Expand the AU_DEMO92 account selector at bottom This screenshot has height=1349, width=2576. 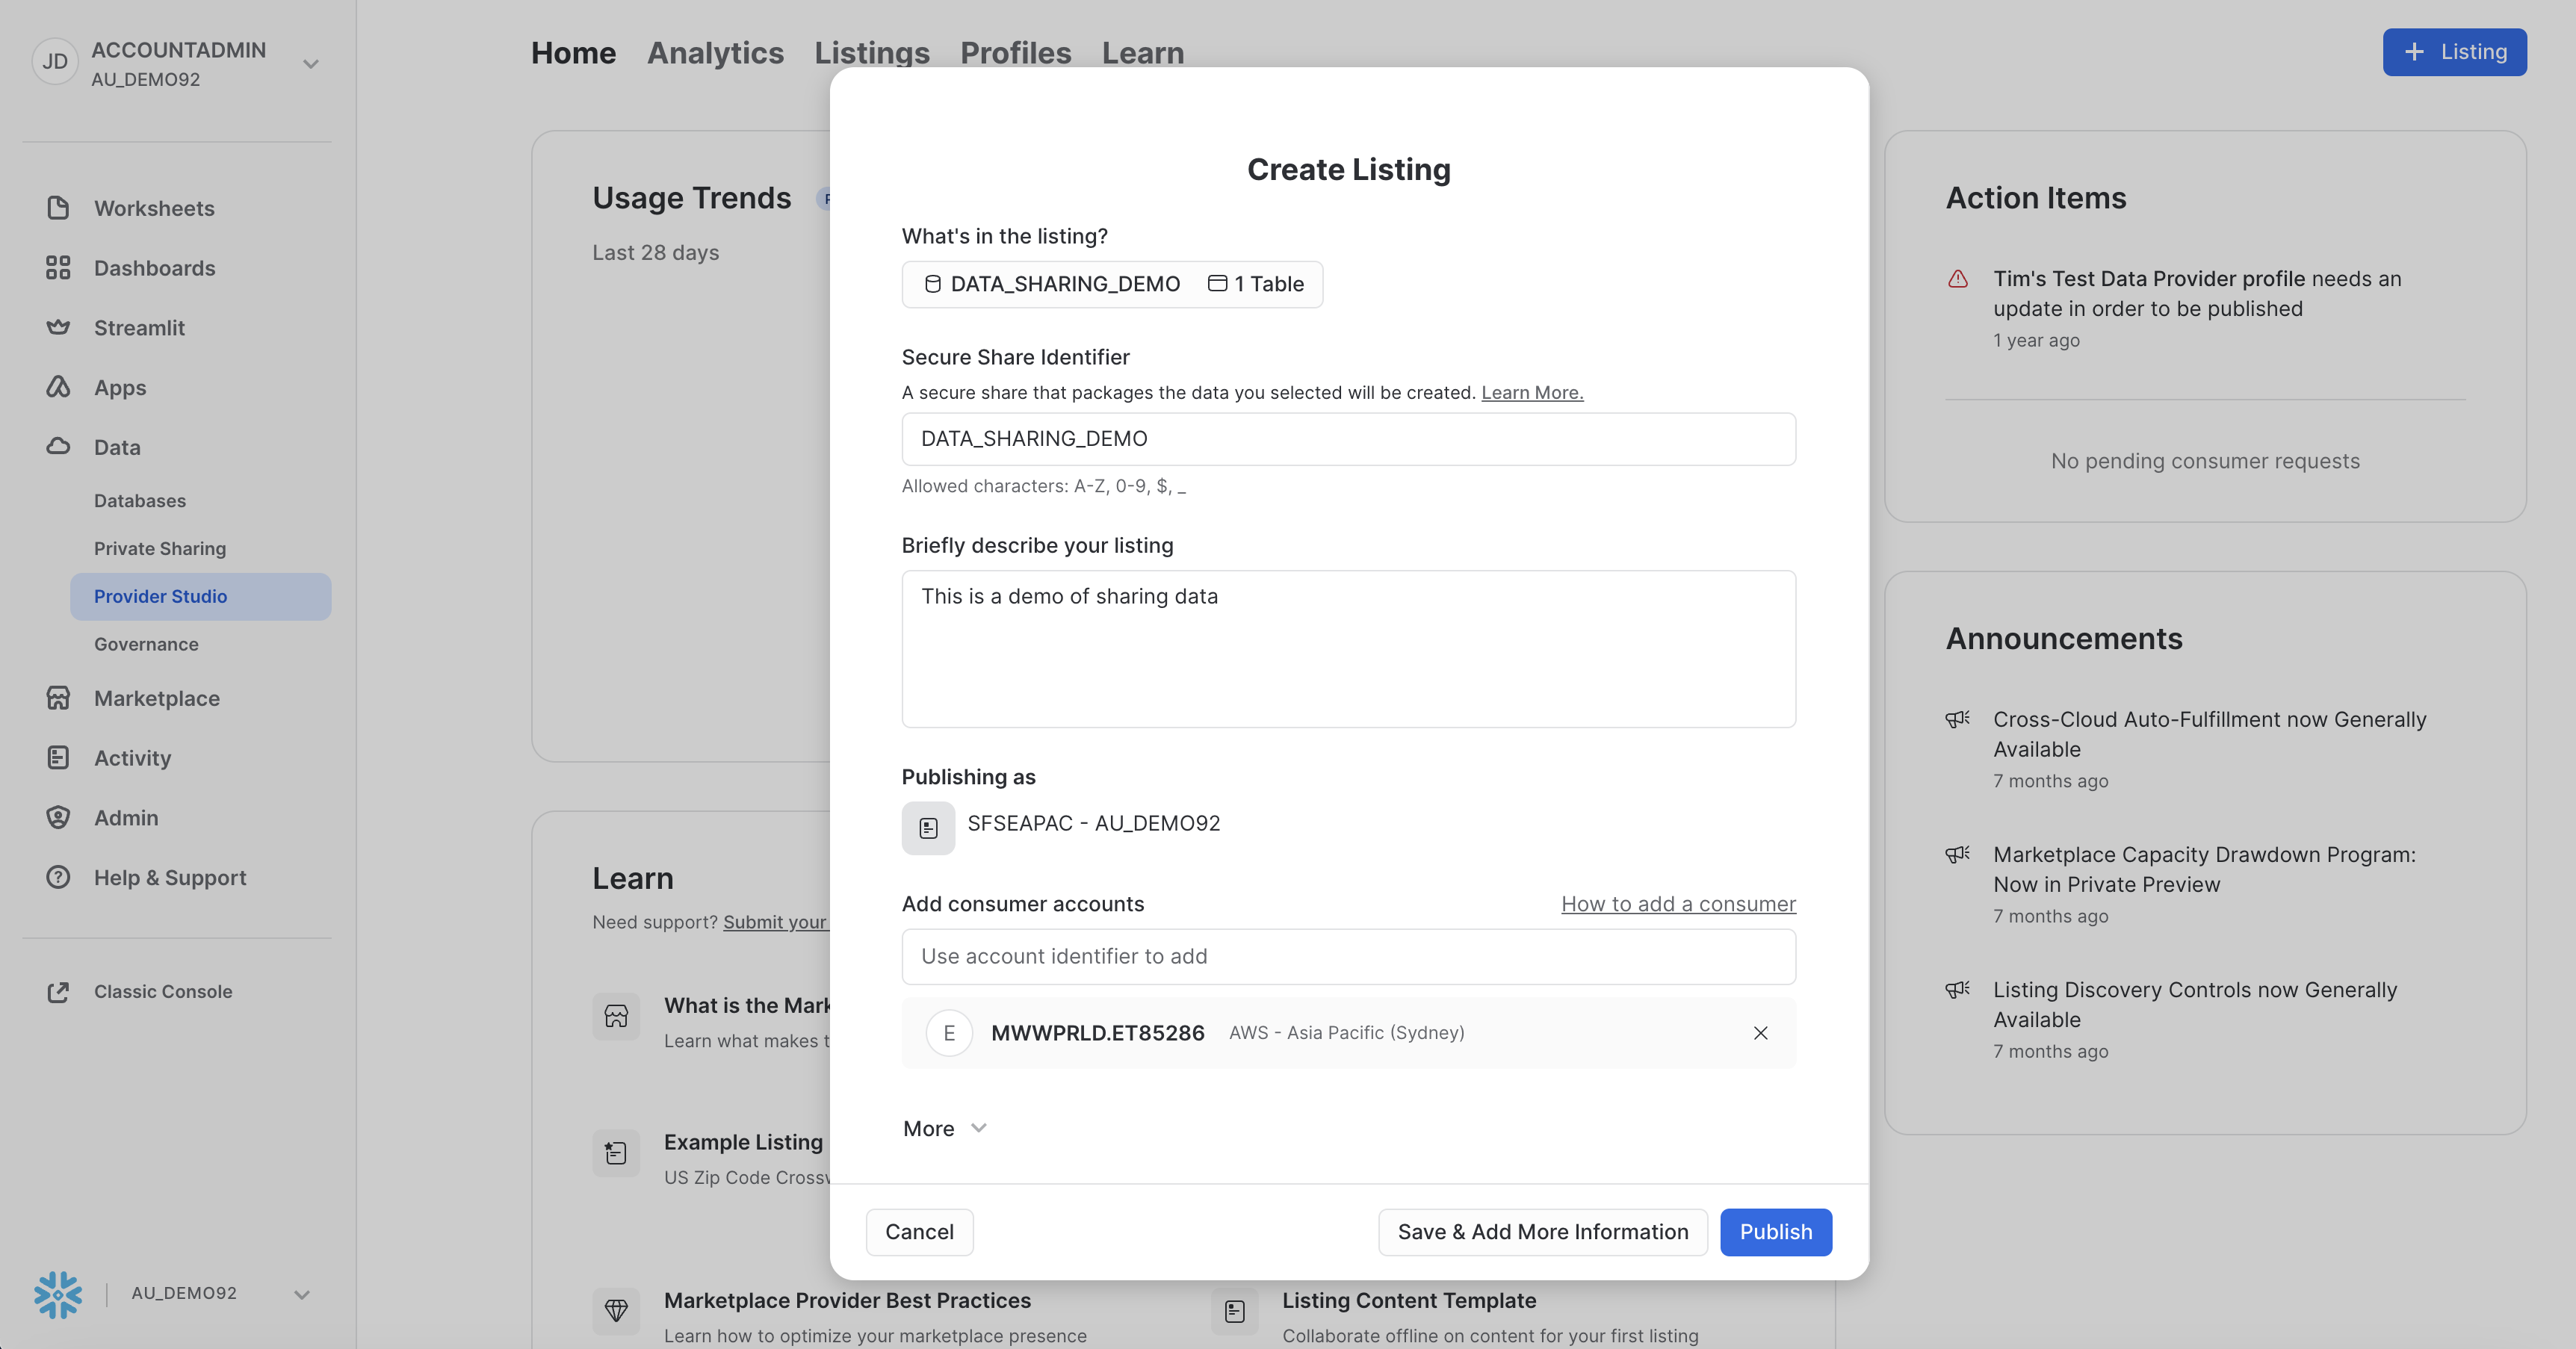(301, 1294)
